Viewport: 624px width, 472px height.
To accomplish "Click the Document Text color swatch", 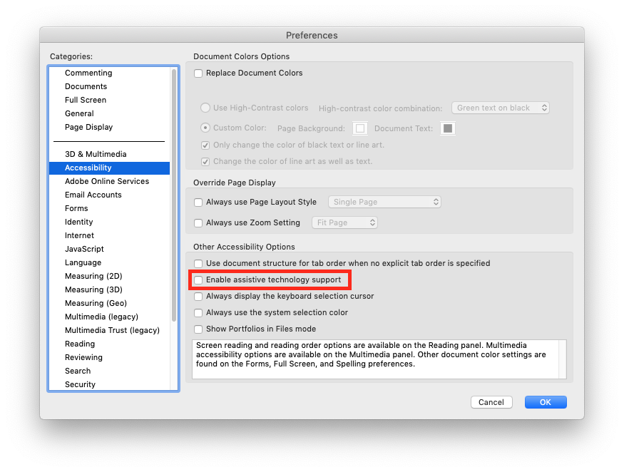I will click(448, 128).
